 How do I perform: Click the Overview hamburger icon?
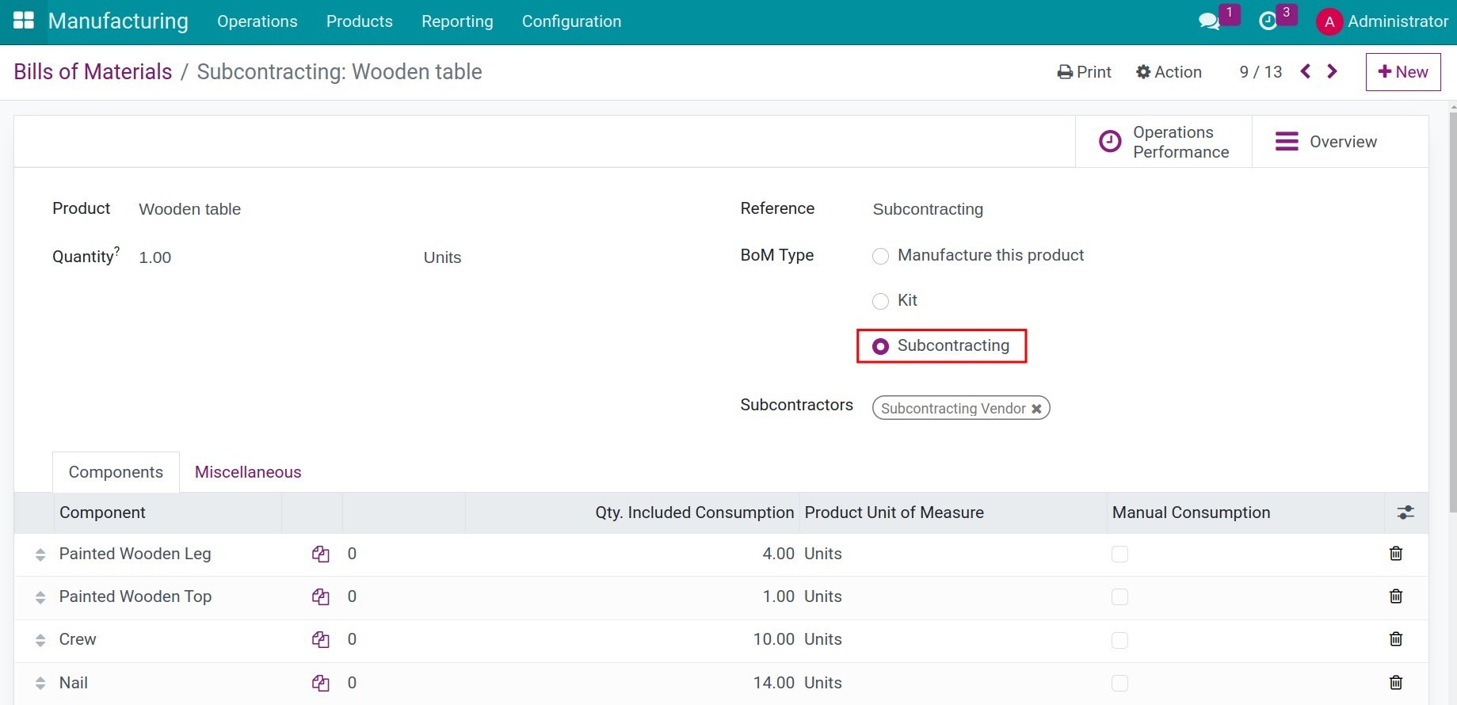click(x=1287, y=142)
